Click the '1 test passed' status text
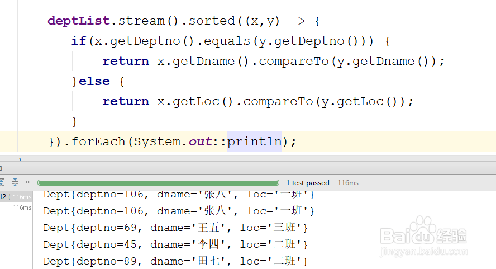Screen dimensions: 496x269 pos(307,183)
